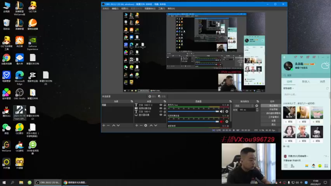Open the QQ音乐 desktop icon

pyautogui.click(x=19, y=129)
